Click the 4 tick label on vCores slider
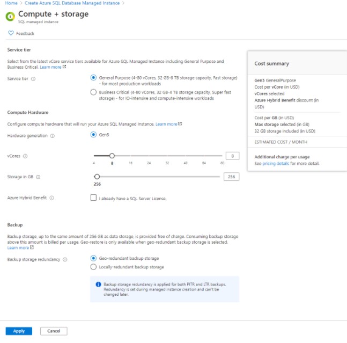 (x=94, y=163)
